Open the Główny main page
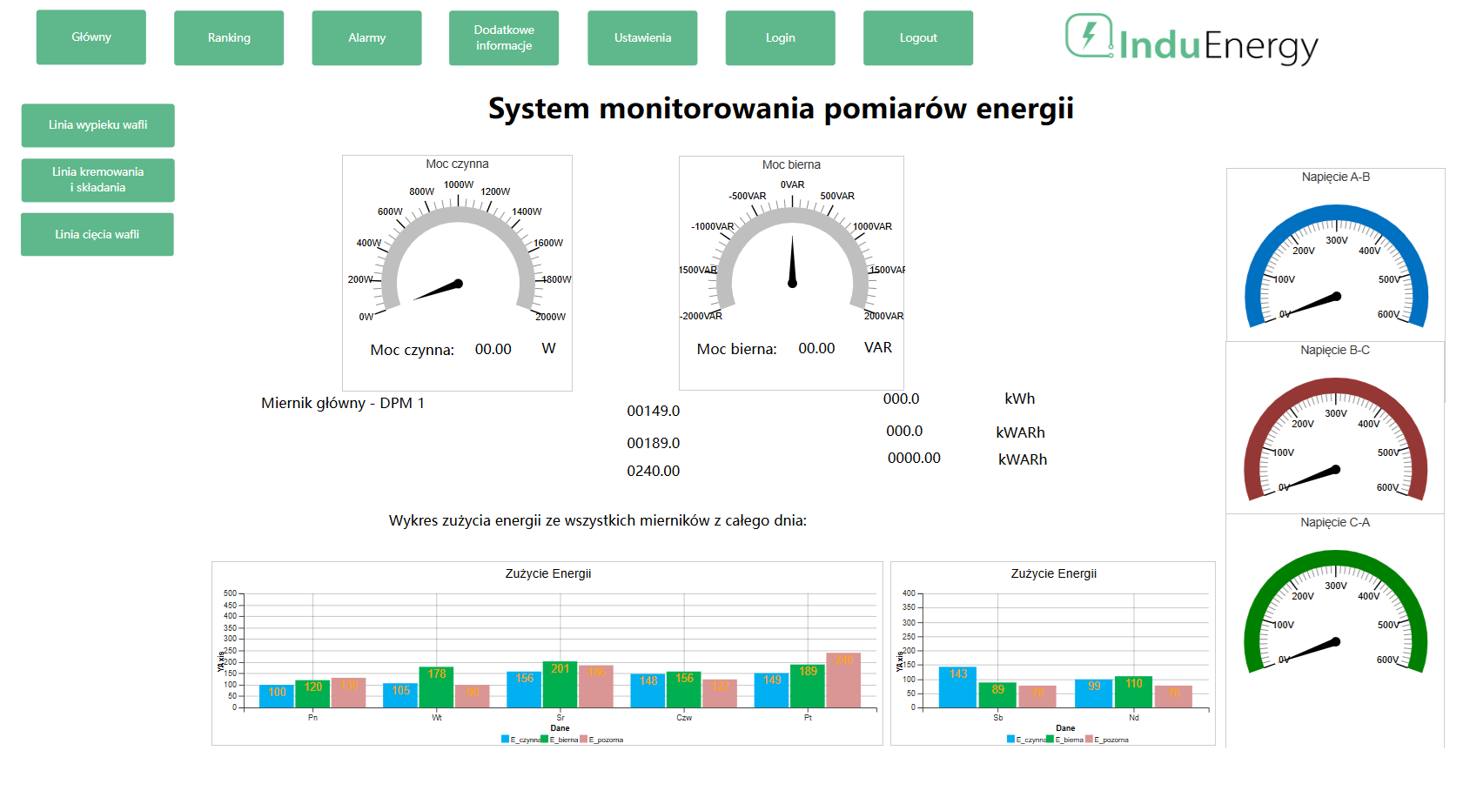This screenshot has height=804, width=1463. tap(91, 37)
